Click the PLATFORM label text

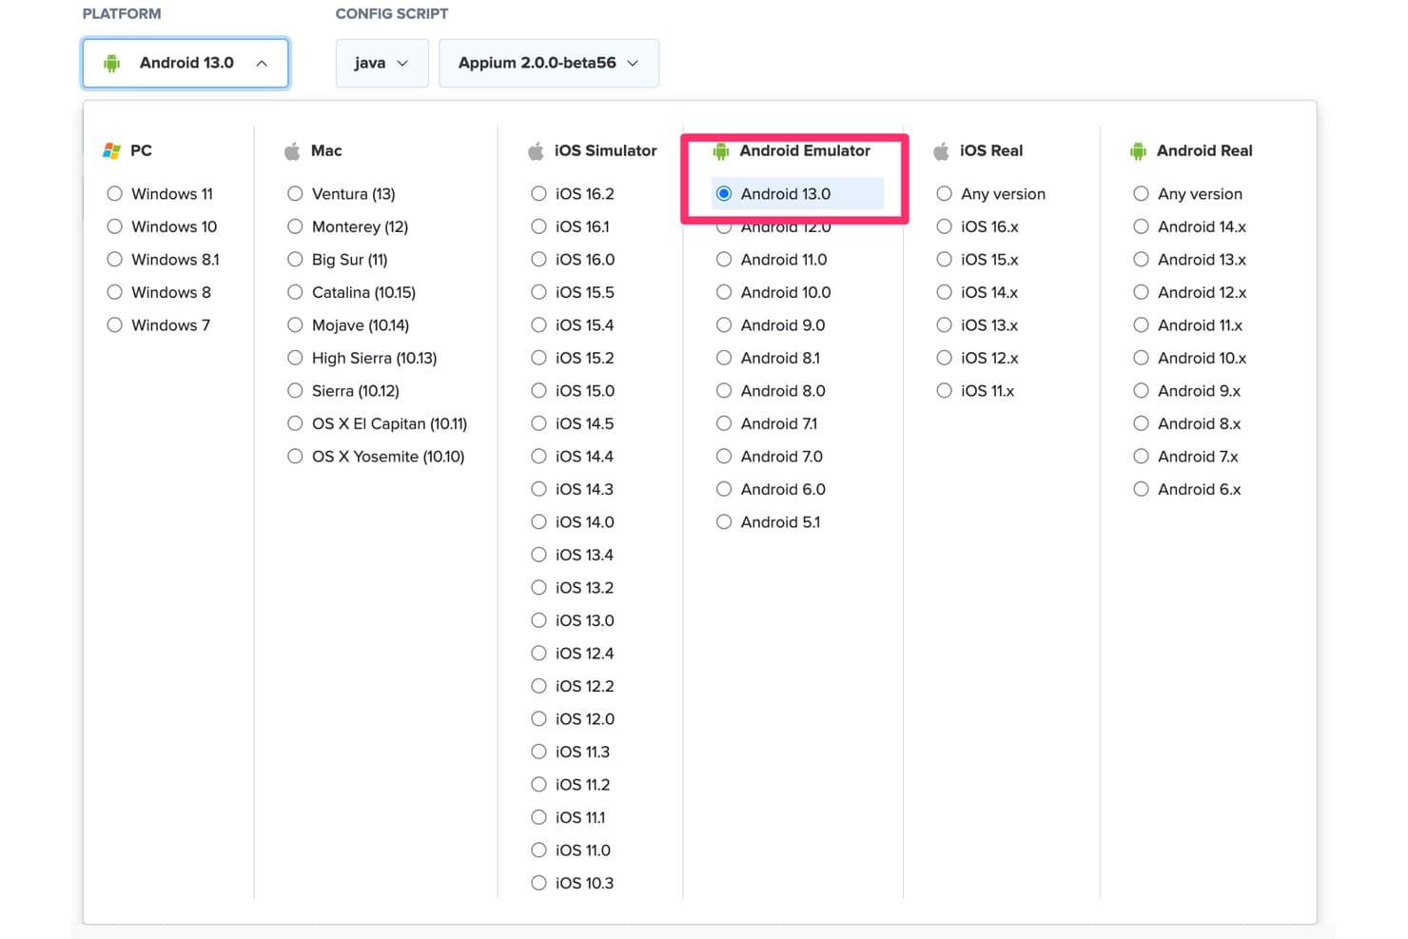click(x=122, y=13)
